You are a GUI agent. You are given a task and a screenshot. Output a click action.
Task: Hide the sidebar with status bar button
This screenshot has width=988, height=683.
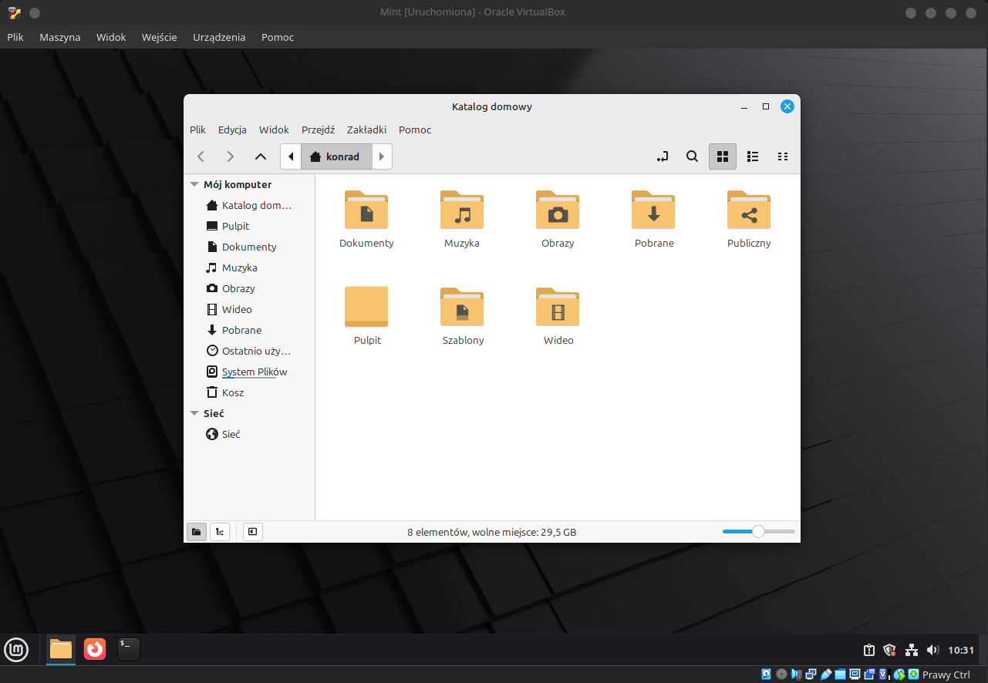[x=253, y=532]
